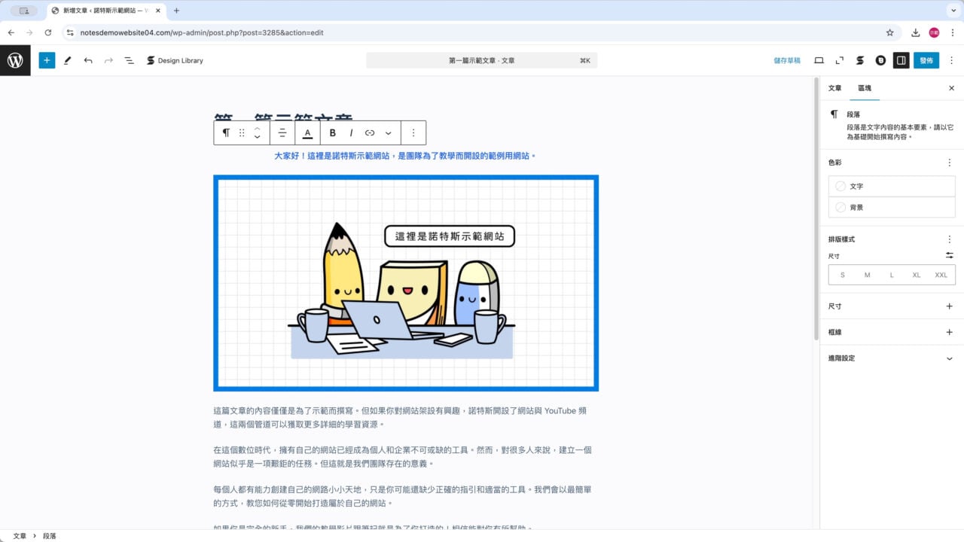This screenshot has height=542, width=964.
Task: Open the preview laptop icon
Action: pyautogui.click(x=819, y=60)
